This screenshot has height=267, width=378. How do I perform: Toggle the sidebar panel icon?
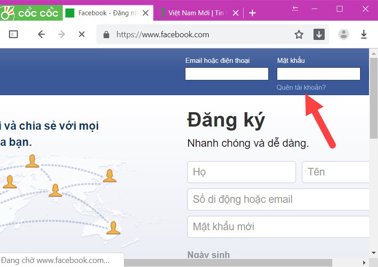click(x=13, y=34)
